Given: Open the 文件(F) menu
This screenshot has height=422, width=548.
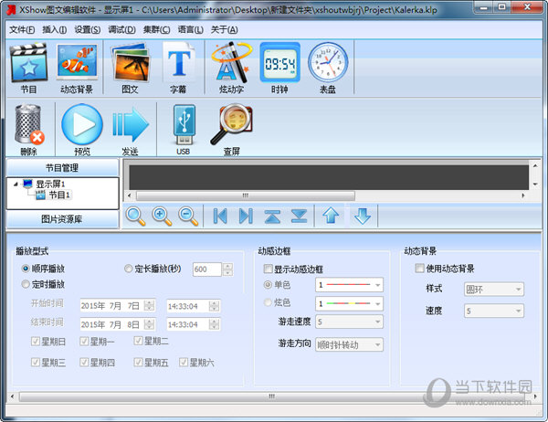Looking at the screenshot, I should pos(21,29).
